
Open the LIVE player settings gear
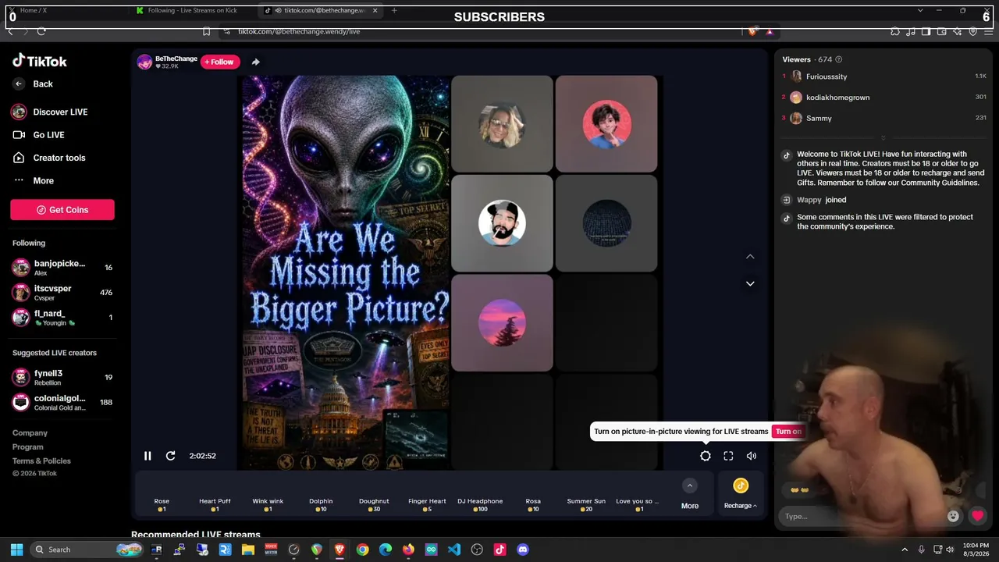pyautogui.click(x=706, y=456)
